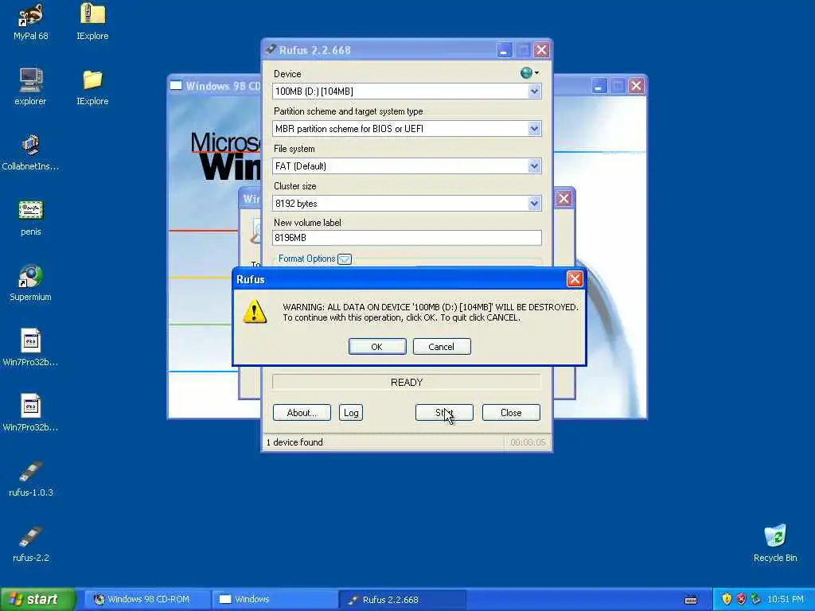
Task: Click the Rufus language globe icon
Action: click(526, 72)
